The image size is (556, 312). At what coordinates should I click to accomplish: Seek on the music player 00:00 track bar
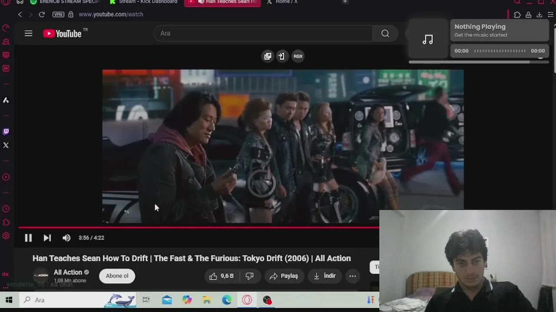(500, 51)
